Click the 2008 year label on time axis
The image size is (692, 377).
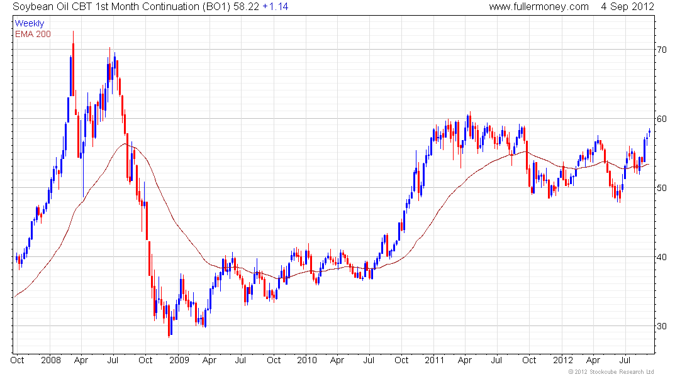[51, 360]
